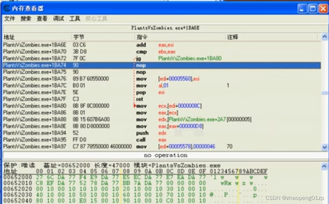Click the 核心工具 menu item
329x204 pixels.
[x=96, y=19]
